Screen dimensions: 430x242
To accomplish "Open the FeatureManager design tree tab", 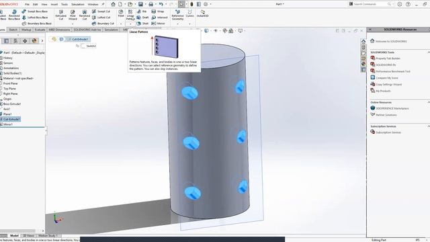I will 6,41.
